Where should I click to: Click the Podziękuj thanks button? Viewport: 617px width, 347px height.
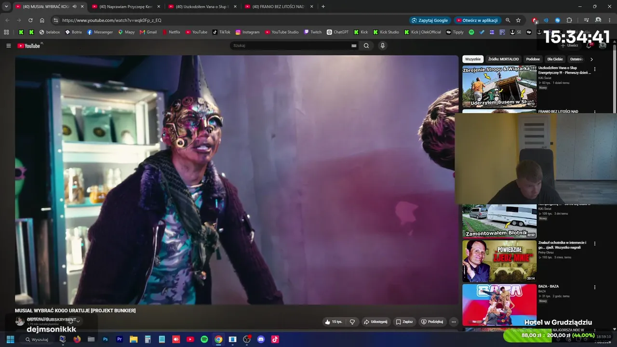(432, 322)
